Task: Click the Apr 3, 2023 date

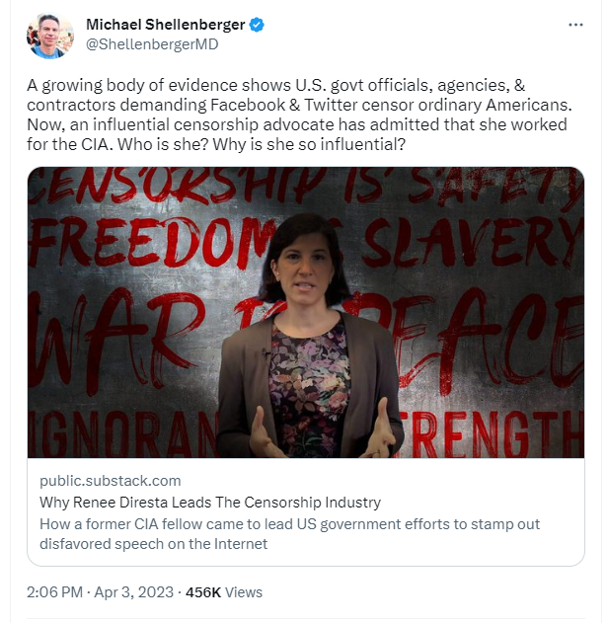Action: click(x=134, y=592)
